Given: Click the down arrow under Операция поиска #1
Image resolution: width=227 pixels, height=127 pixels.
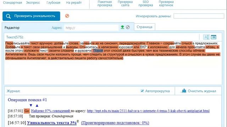Looking at the screenshot, I should point(31,105).
